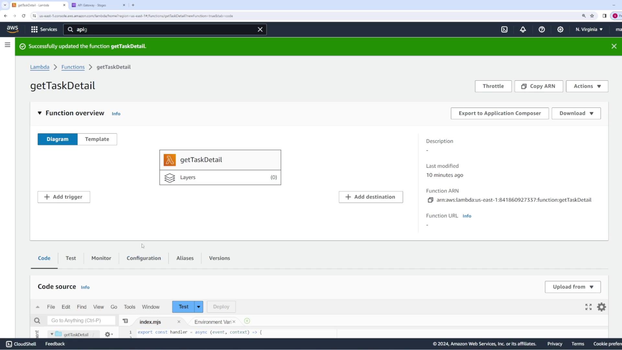Open the Upload from dropdown

[x=572, y=287]
